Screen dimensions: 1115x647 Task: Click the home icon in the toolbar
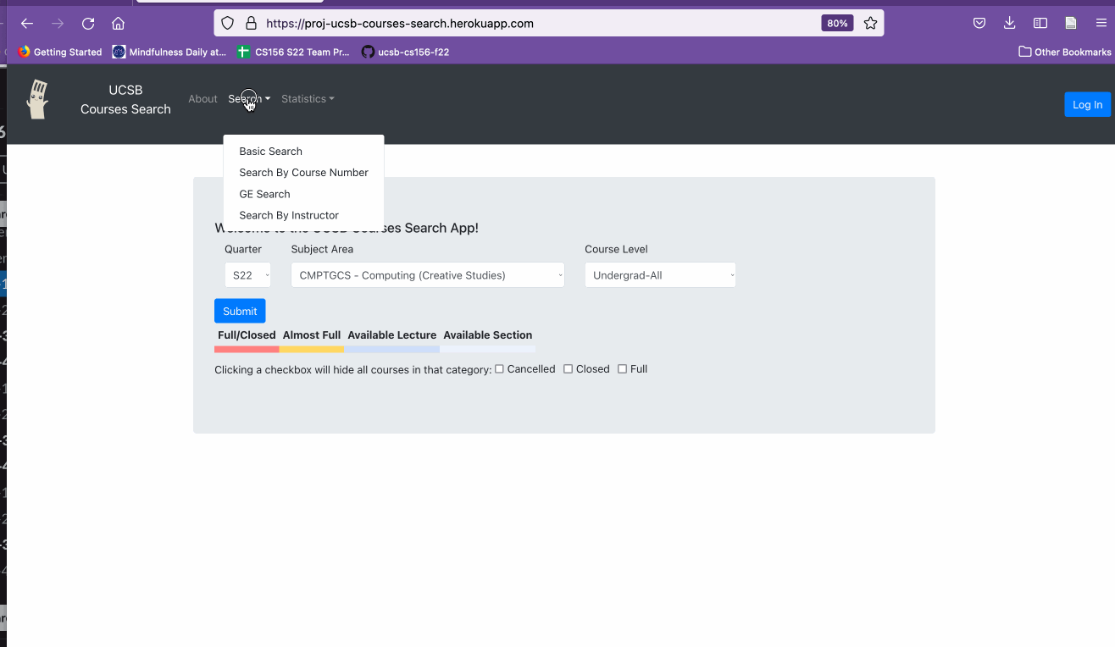pyautogui.click(x=118, y=23)
